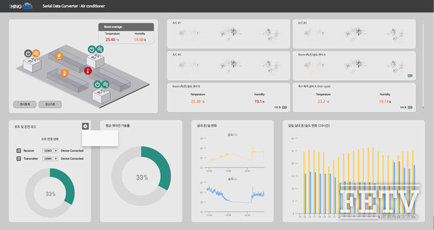
Task: Open the Receiver COM3 port dropdown
Action: click(x=50, y=151)
